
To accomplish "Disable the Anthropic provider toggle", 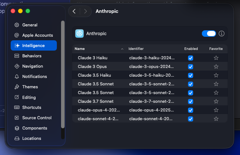I will [209, 34].
